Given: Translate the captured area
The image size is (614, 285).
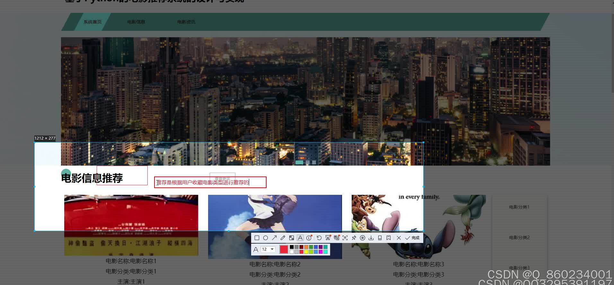Looking at the screenshot, I should 337,238.
